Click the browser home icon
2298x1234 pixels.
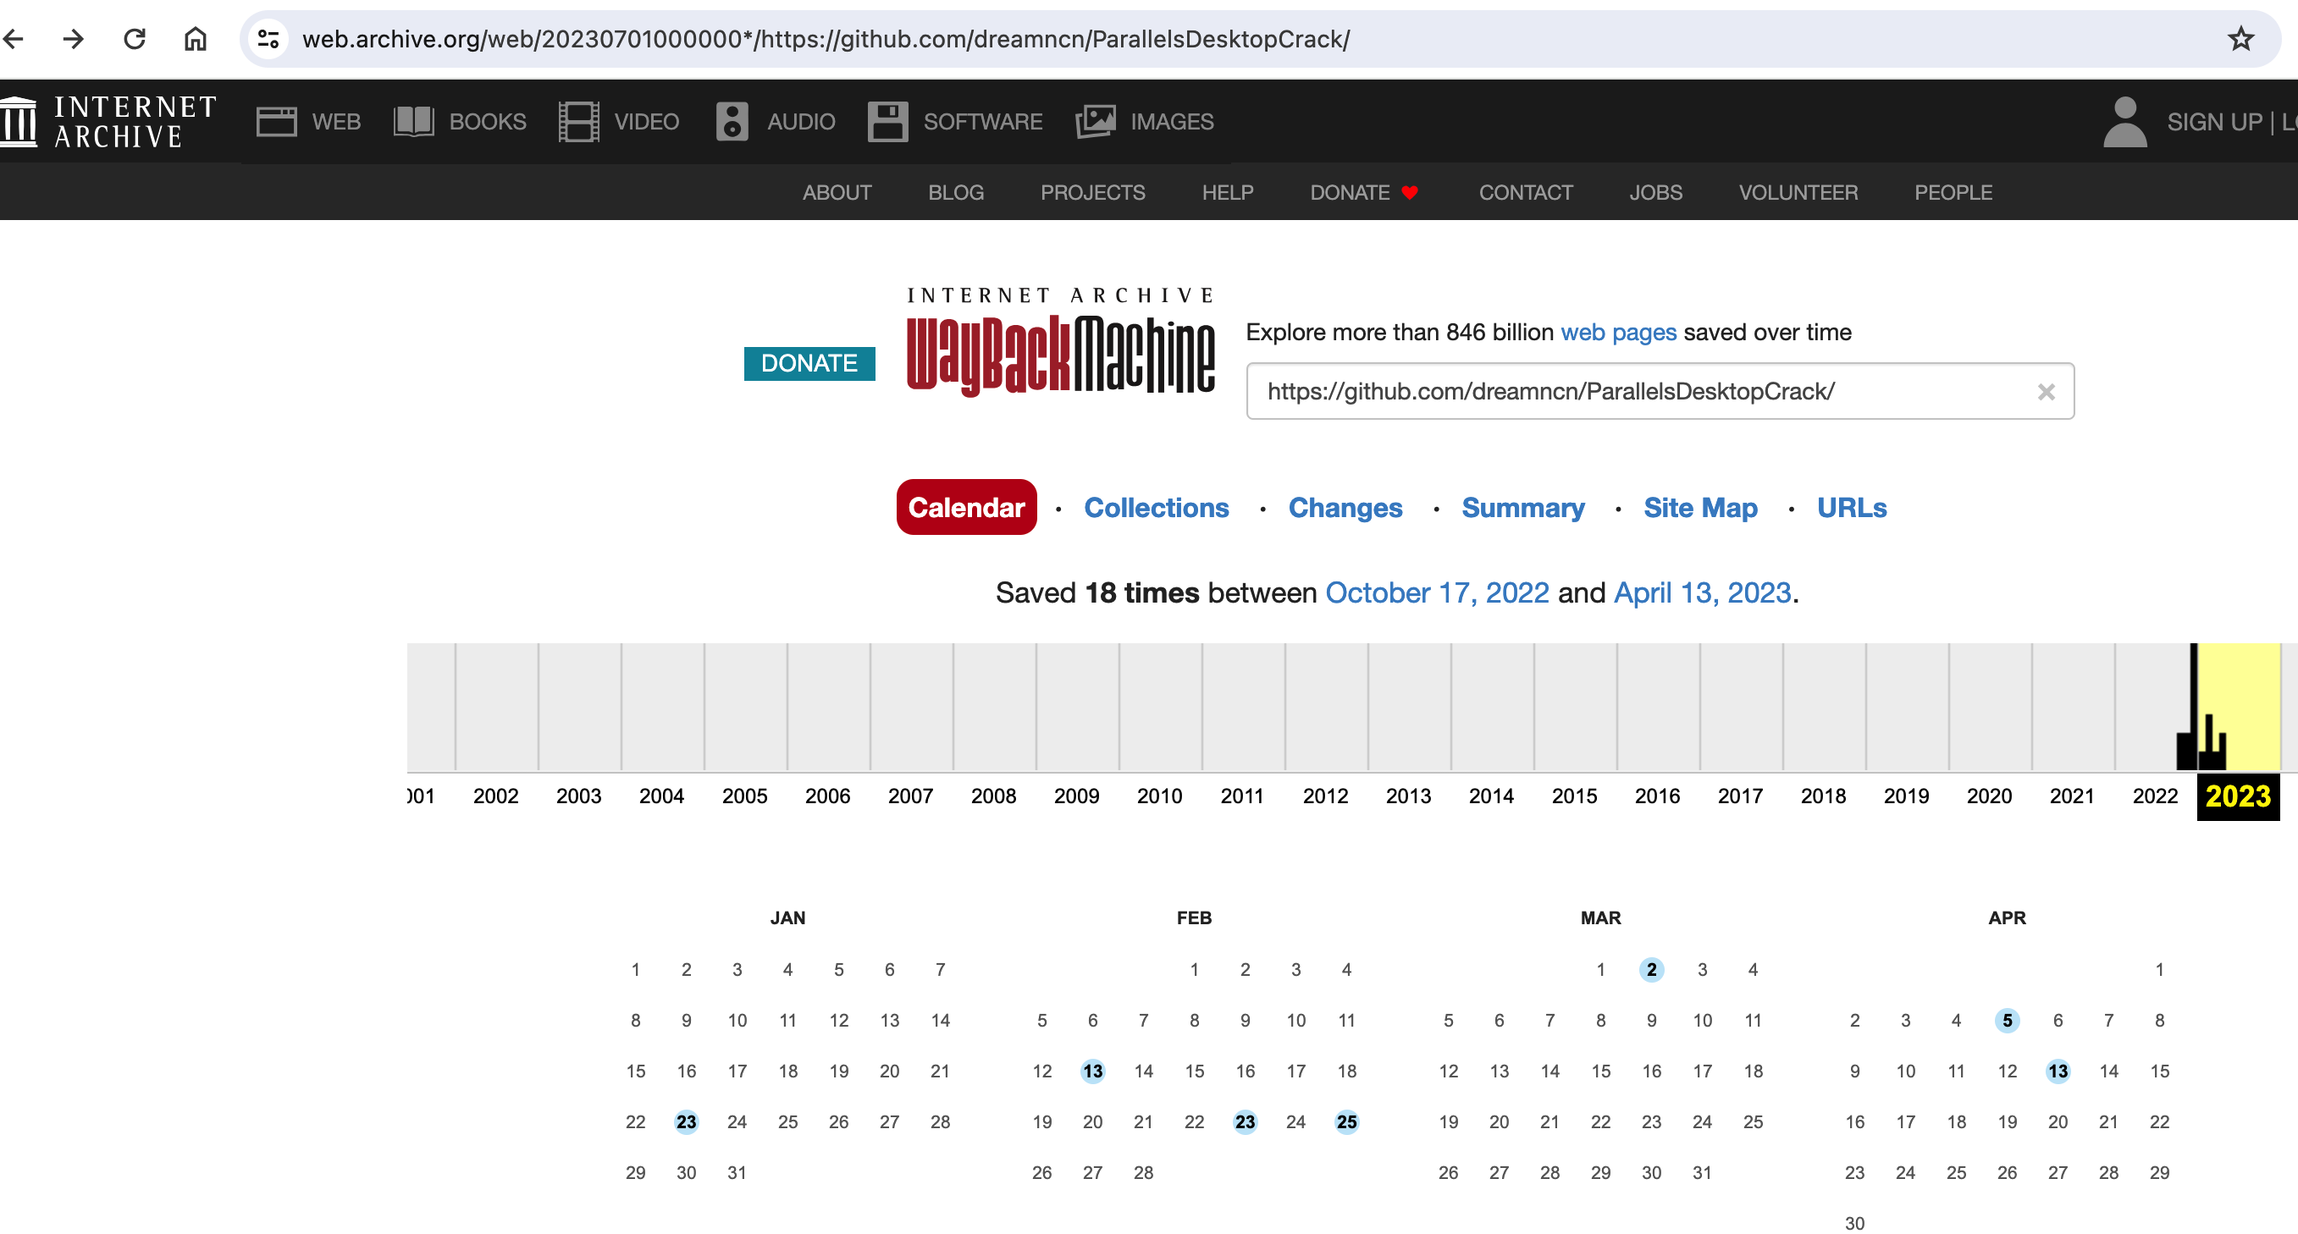point(196,38)
